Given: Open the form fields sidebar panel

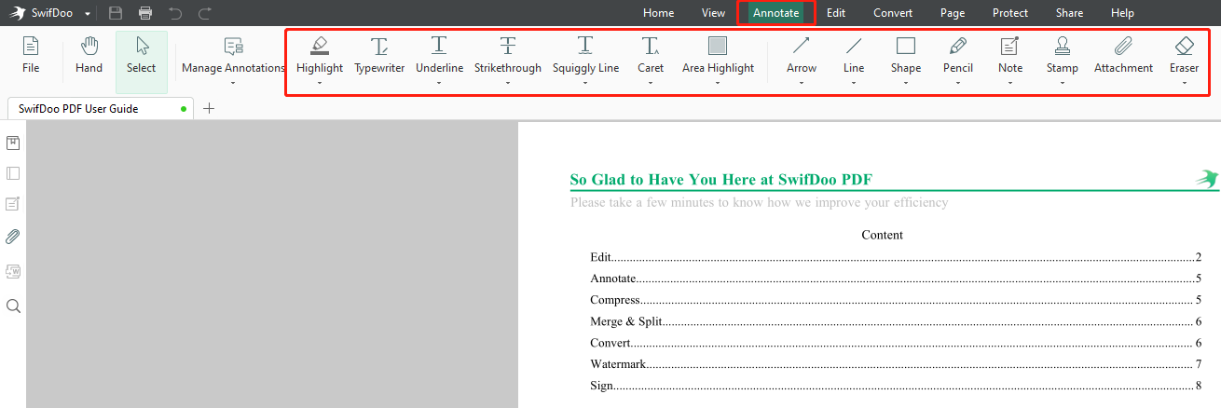Looking at the screenshot, I should [13, 271].
